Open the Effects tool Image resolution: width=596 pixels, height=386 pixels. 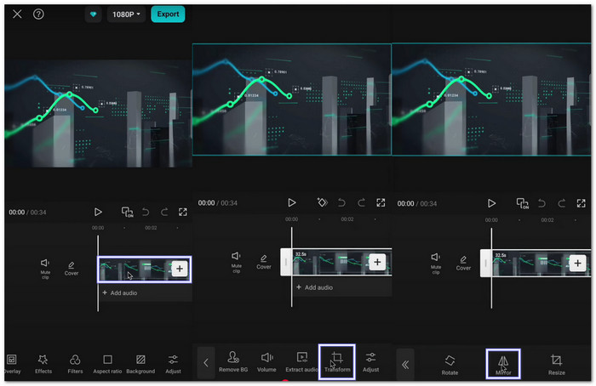click(x=43, y=364)
